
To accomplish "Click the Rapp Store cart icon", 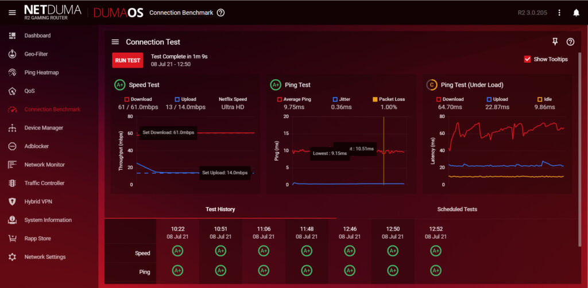I will tap(13, 238).
